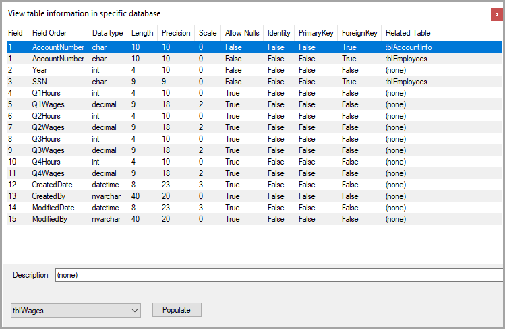This screenshot has height=329, width=505.
Task: Click the ForeignKey column header
Action: [x=359, y=33]
